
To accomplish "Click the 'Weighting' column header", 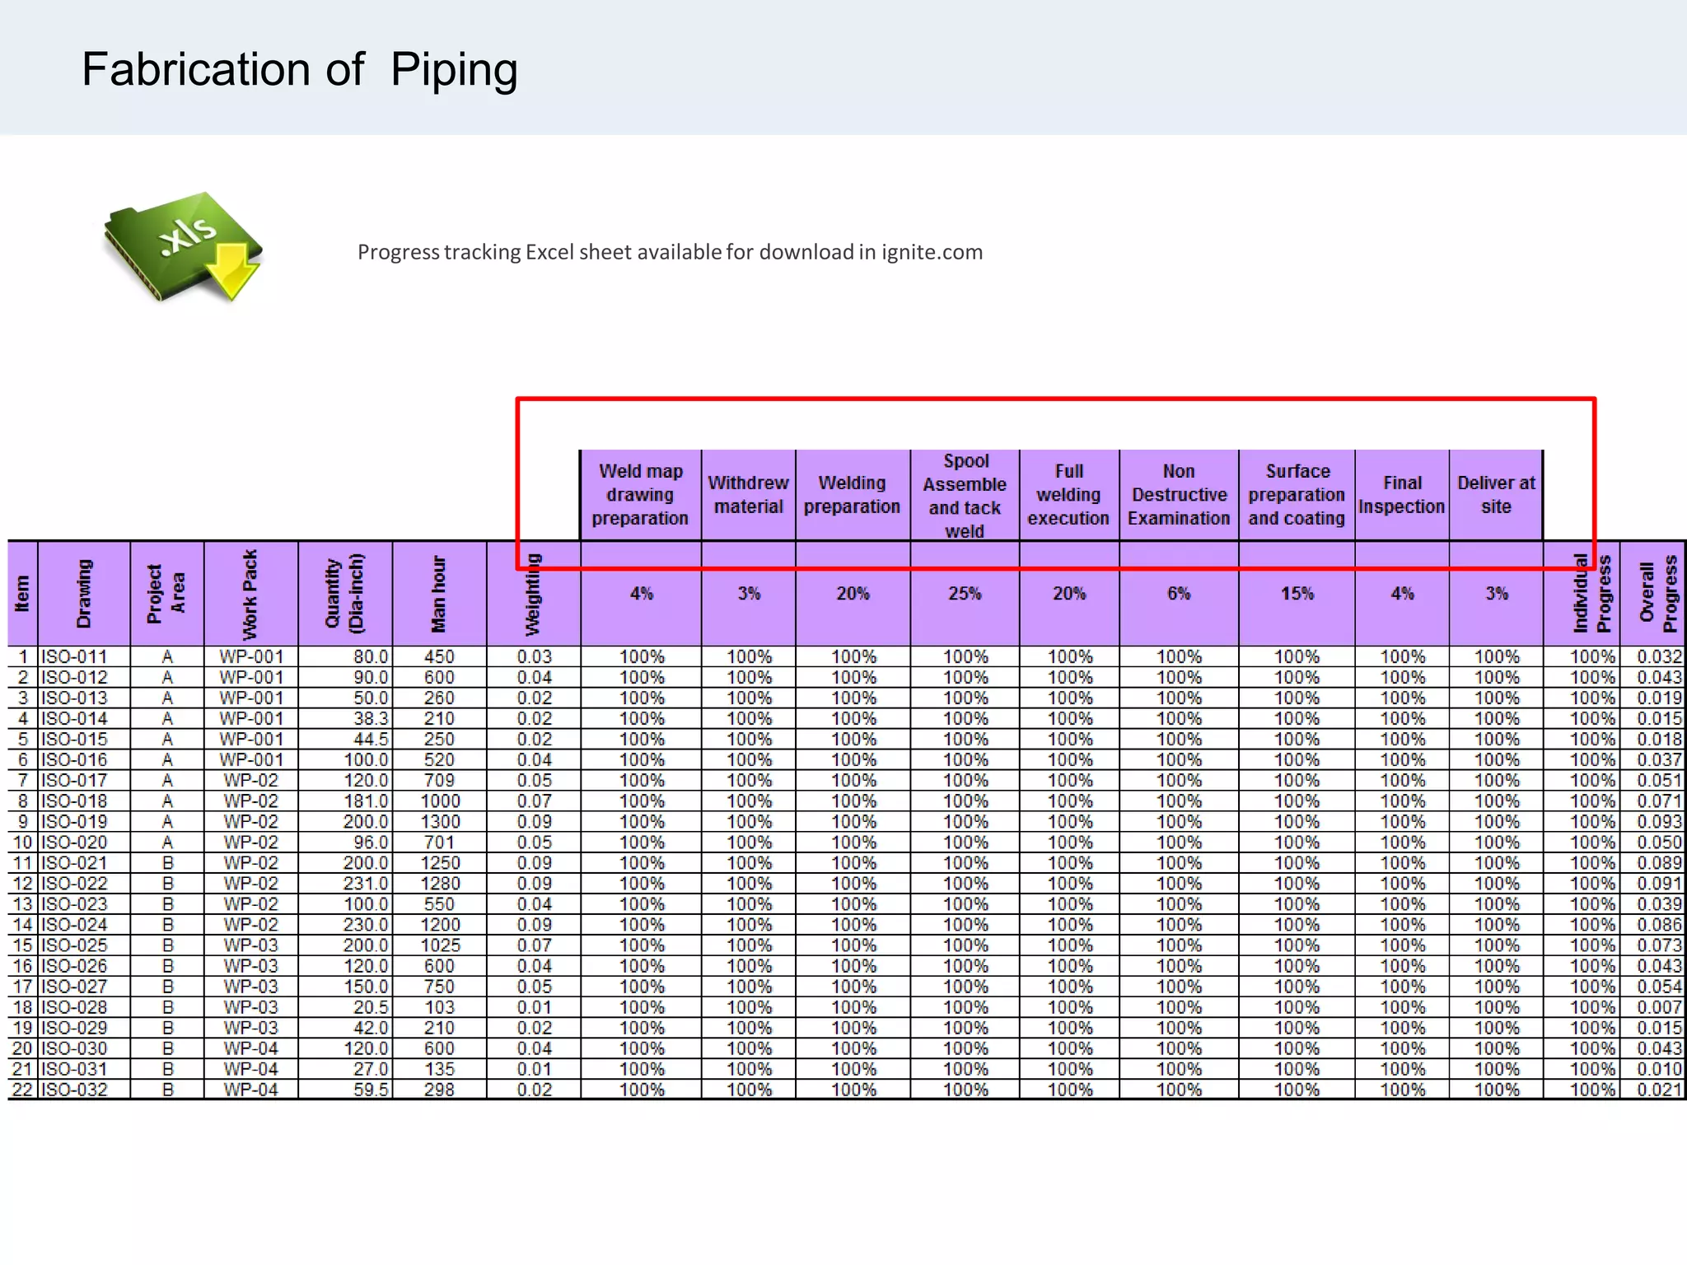I will coord(533,594).
